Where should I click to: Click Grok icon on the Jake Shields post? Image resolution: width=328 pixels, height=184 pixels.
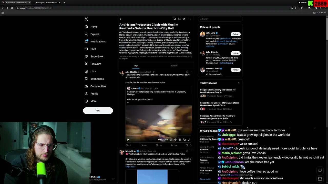coord(187,72)
